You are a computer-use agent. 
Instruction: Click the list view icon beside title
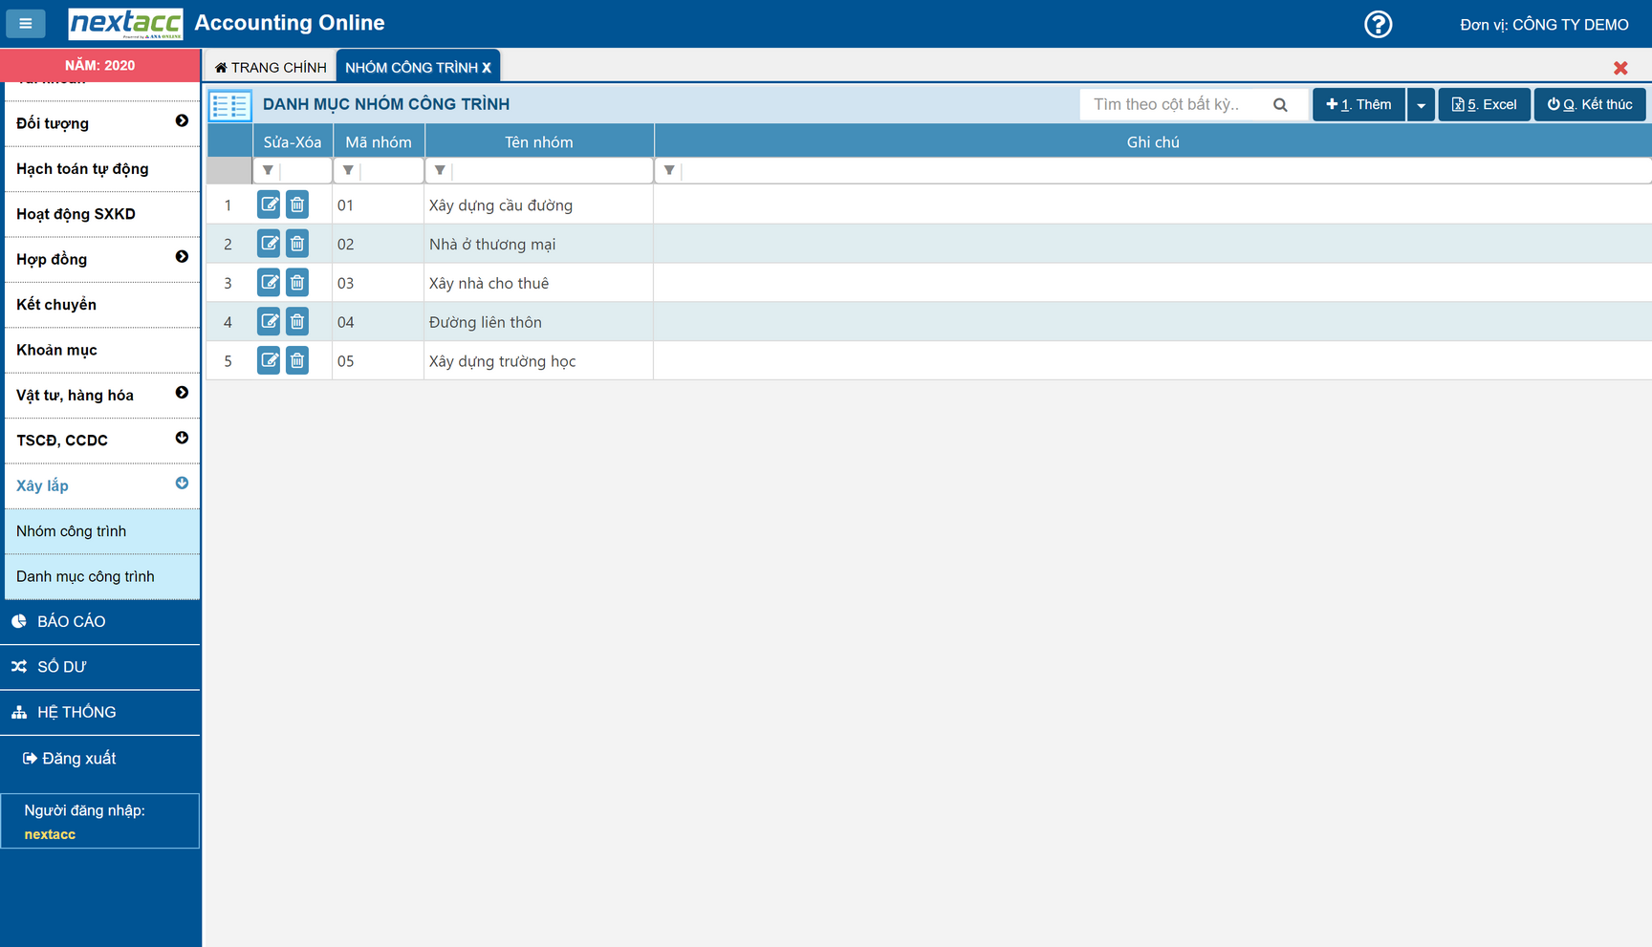(230, 105)
